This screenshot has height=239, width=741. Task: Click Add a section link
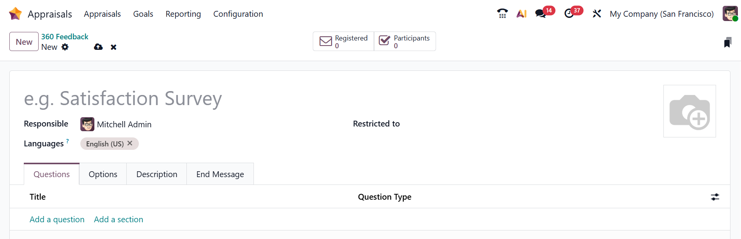pyautogui.click(x=119, y=220)
